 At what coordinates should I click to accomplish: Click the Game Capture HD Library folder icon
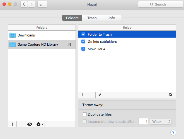click(x=13, y=44)
